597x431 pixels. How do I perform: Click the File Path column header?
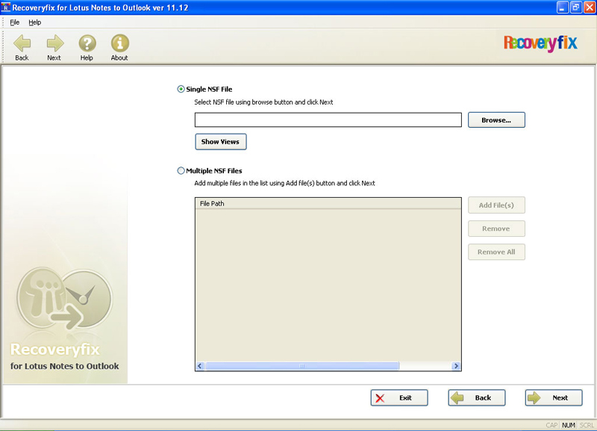(328, 203)
